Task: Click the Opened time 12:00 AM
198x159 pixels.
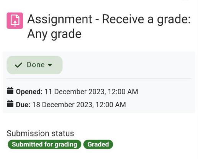Action: pyautogui.click(x=123, y=92)
